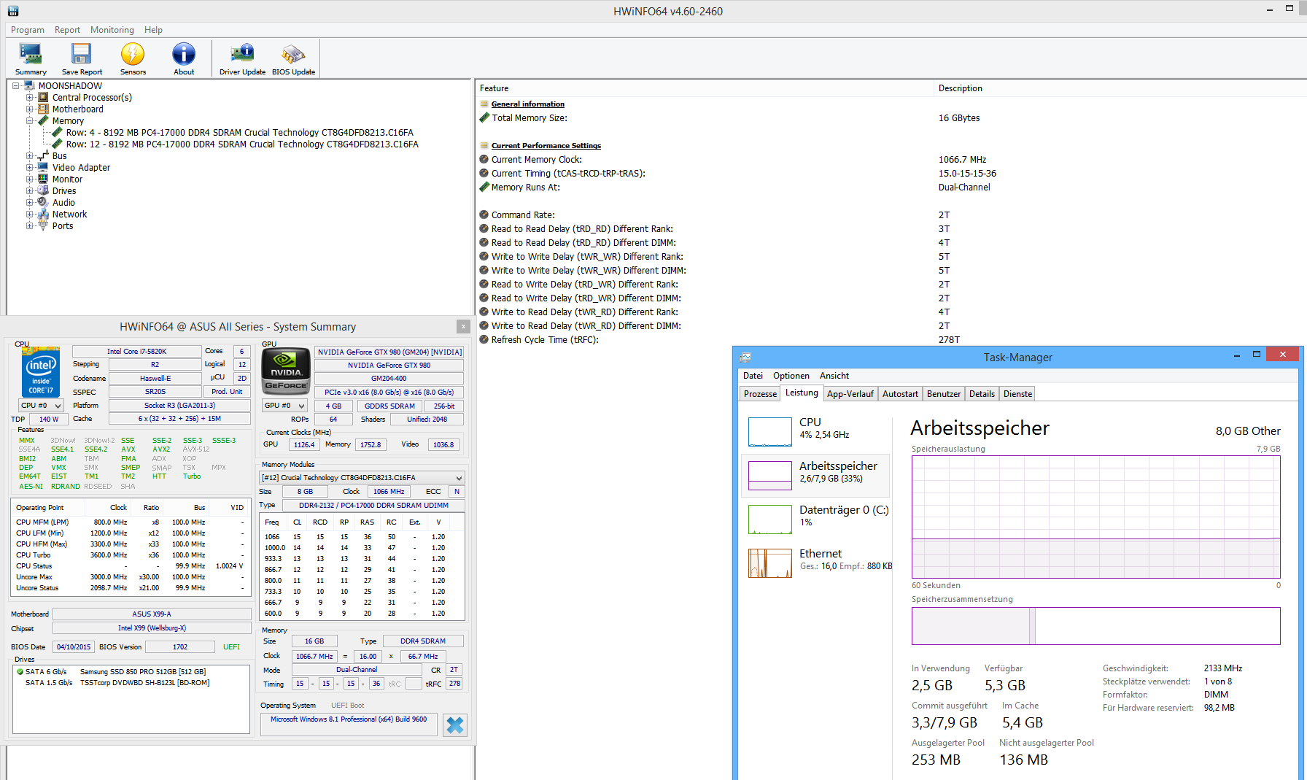
Task: Open the Summary toolbar icon
Action: coord(31,54)
